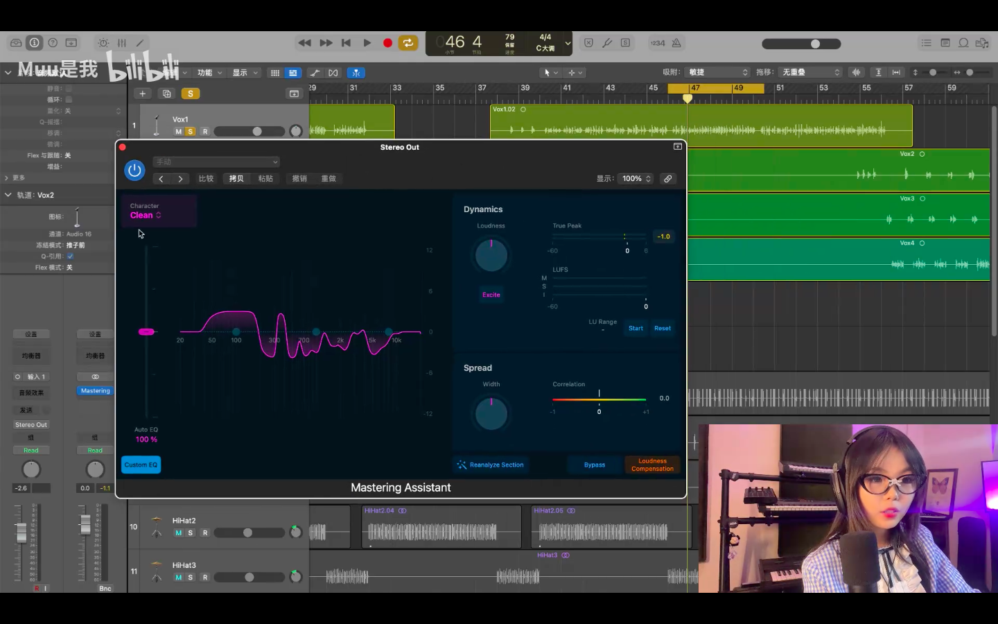Screen dimensions: 998x624
Task: Click the horizontal auto zoom icon
Action: pyautogui.click(x=897, y=72)
